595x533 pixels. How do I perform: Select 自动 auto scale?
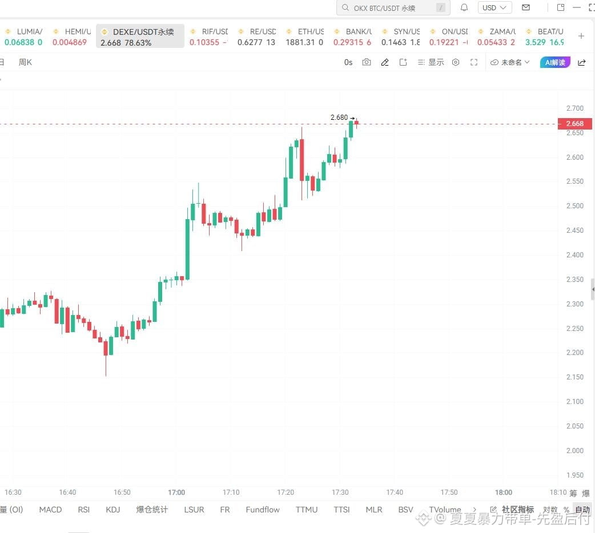[582, 510]
